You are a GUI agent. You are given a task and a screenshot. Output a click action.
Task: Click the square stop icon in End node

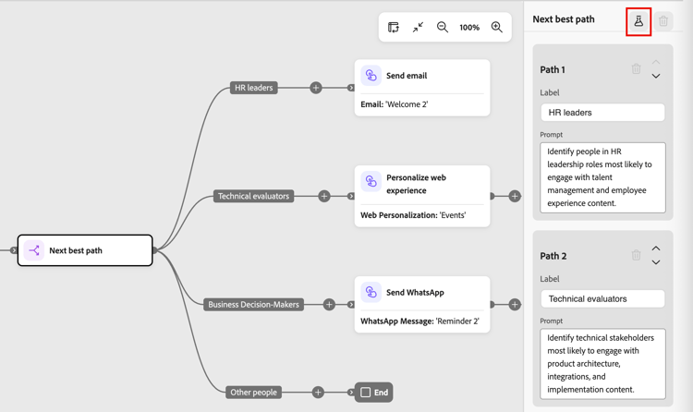pyautogui.click(x=366, y=392)
